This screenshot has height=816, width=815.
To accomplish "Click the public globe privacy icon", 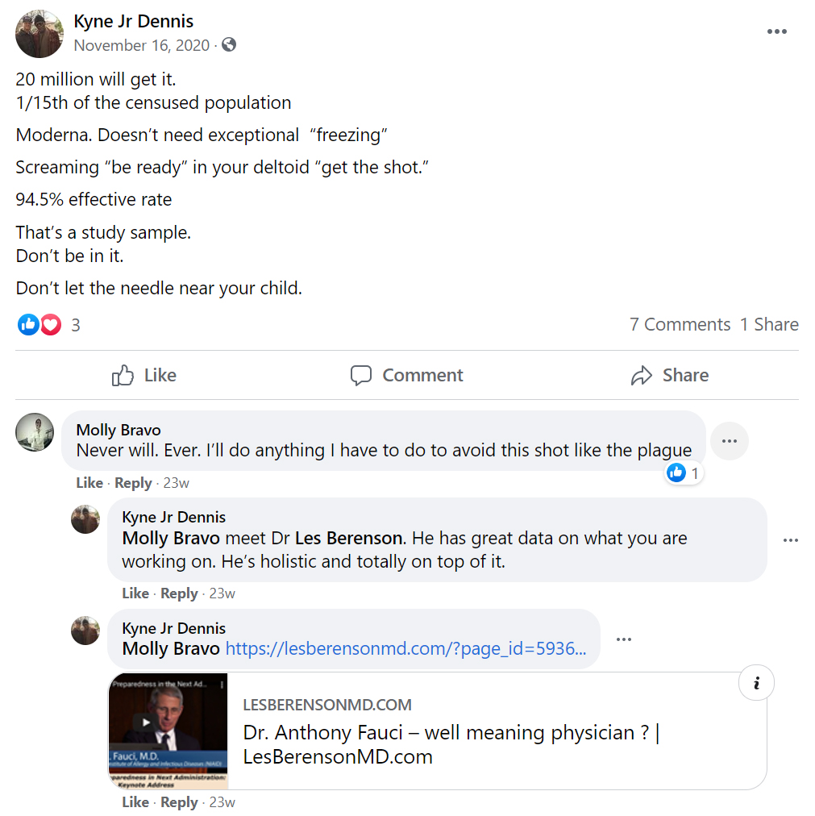I will point(229,45).
